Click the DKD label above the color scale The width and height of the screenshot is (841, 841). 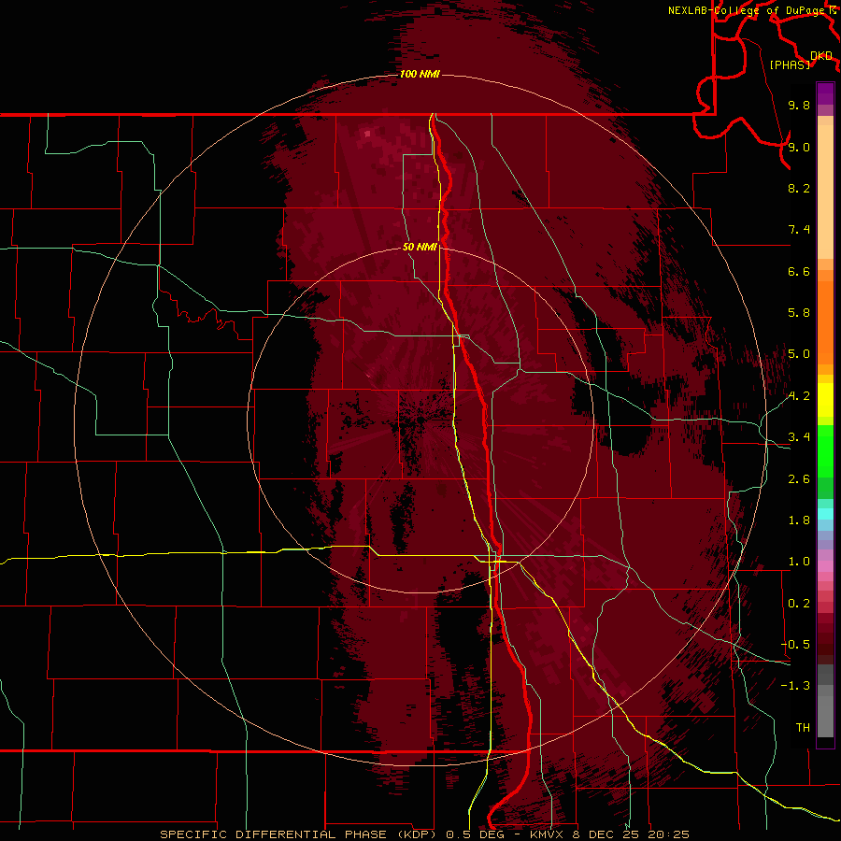(x=821, y=56)
